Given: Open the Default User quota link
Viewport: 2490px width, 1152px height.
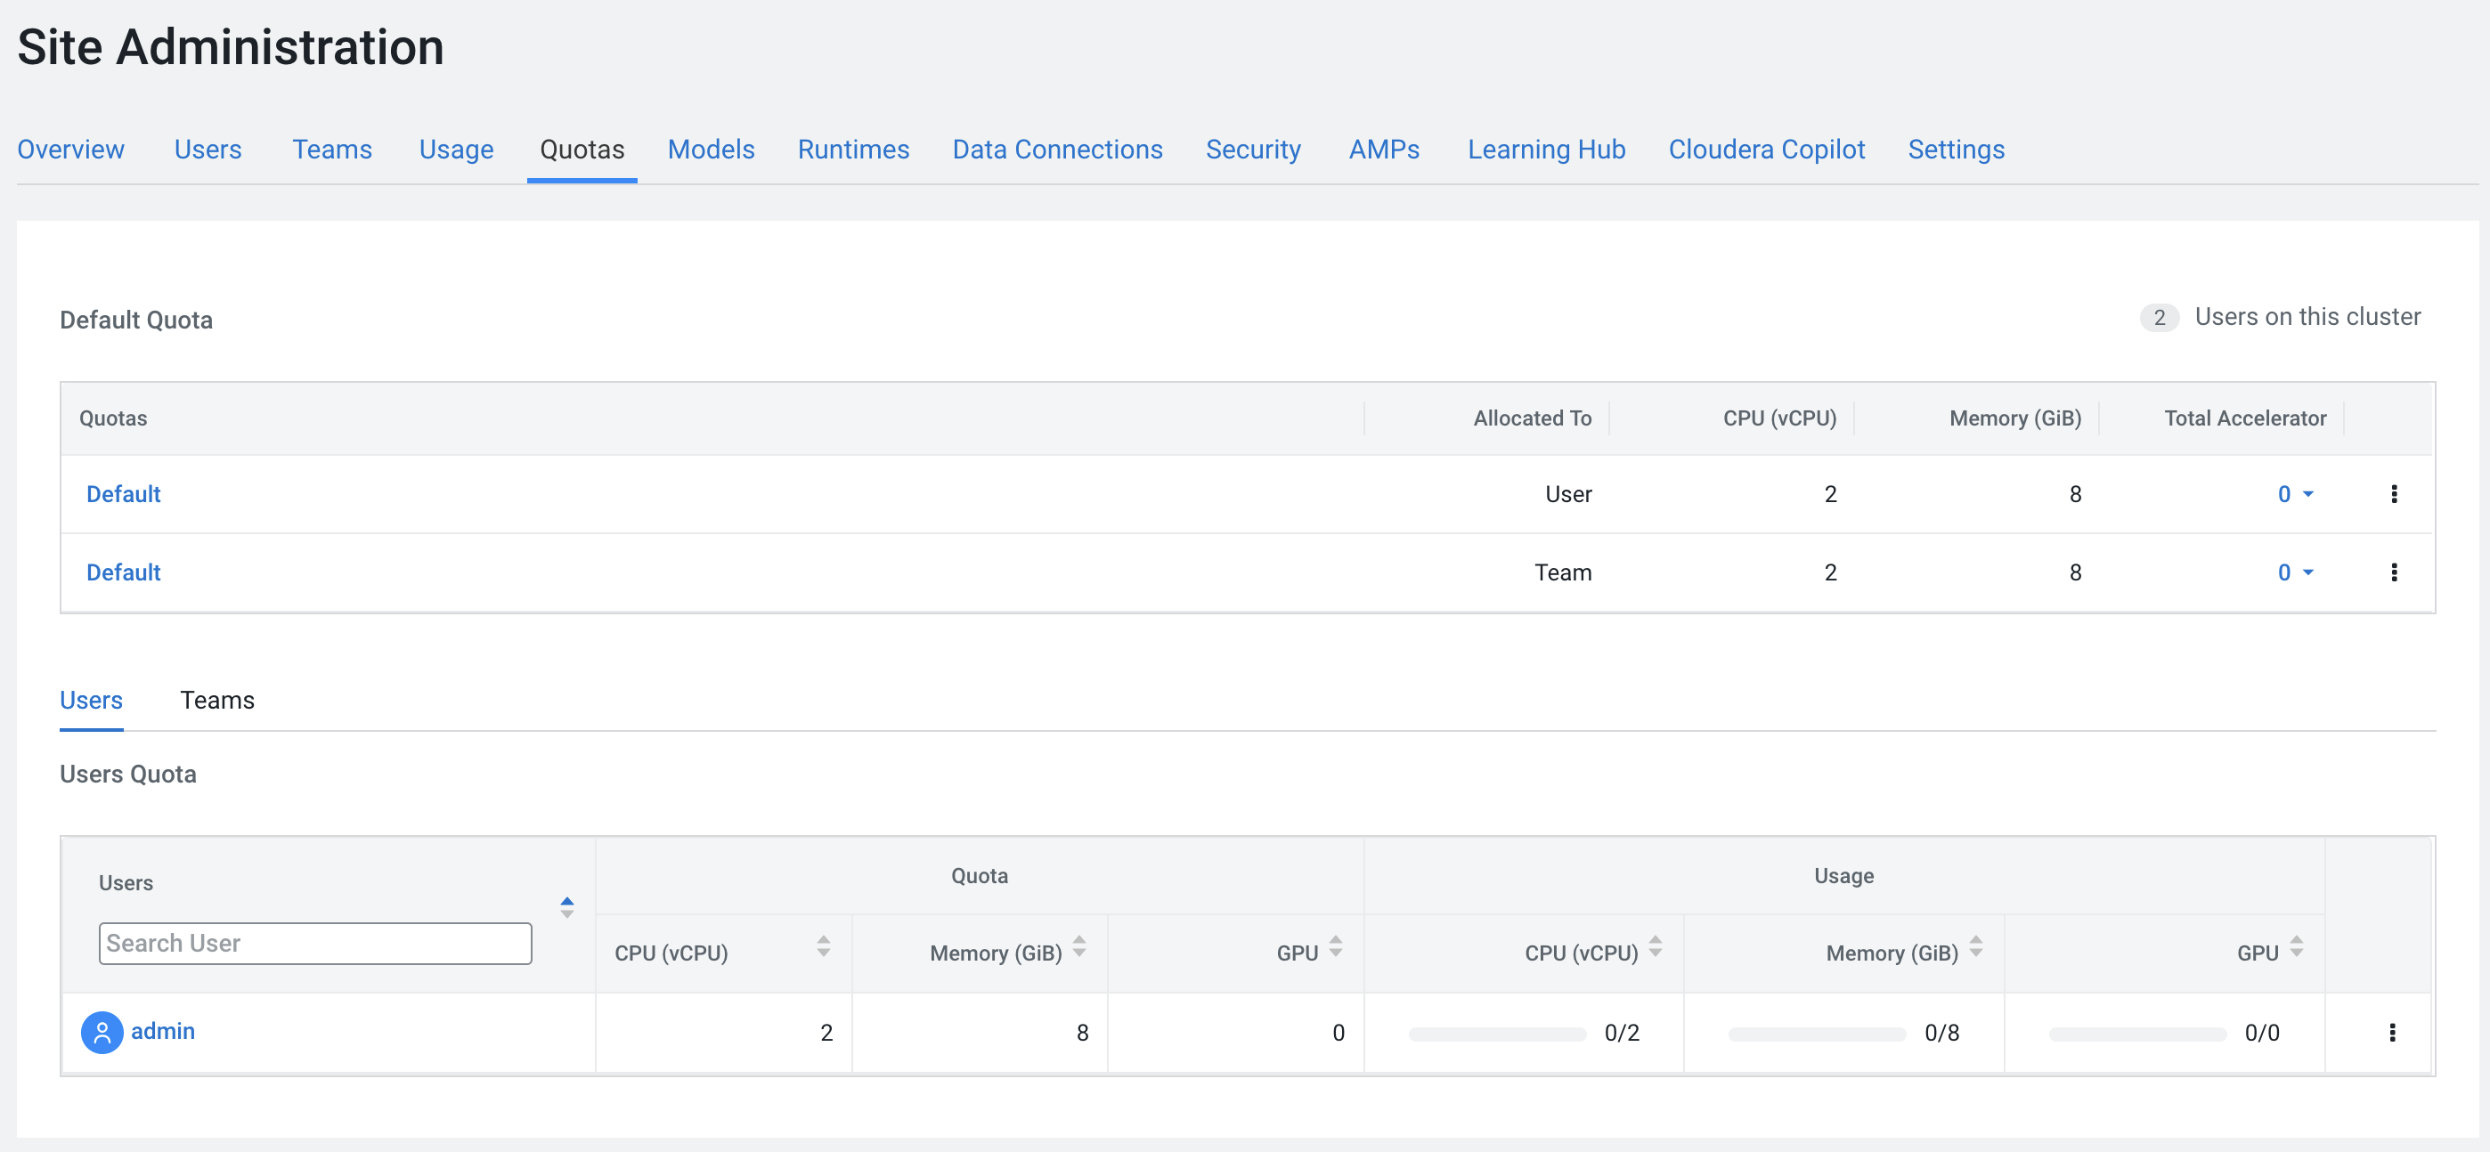Looking at the screenshot, I should (123, 494).
